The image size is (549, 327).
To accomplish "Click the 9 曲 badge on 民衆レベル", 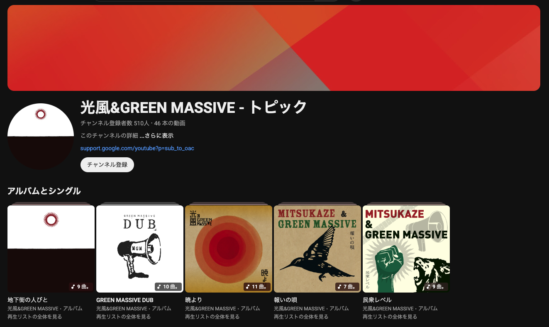I will [436, 287].
